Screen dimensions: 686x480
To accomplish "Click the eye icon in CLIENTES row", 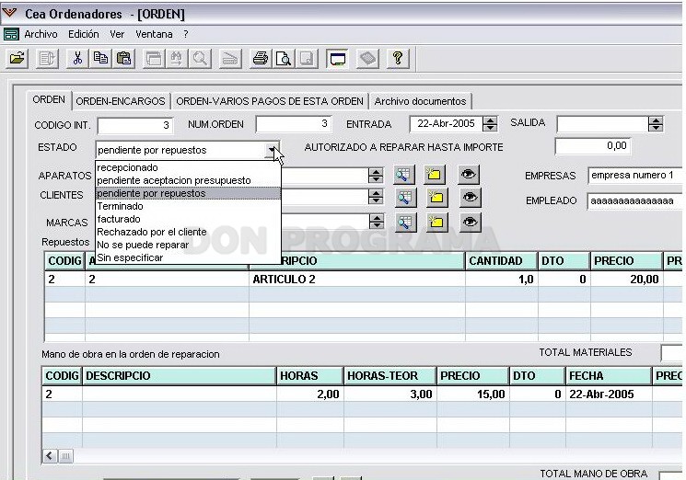I will tap(470, 198).
